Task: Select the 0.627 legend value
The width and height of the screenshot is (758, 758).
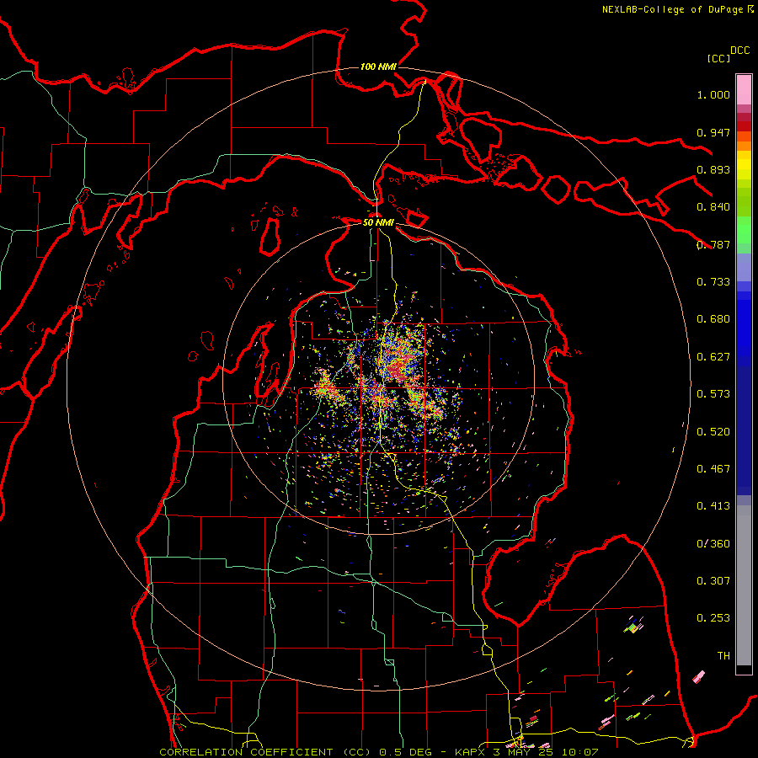Action: point(713,357)
